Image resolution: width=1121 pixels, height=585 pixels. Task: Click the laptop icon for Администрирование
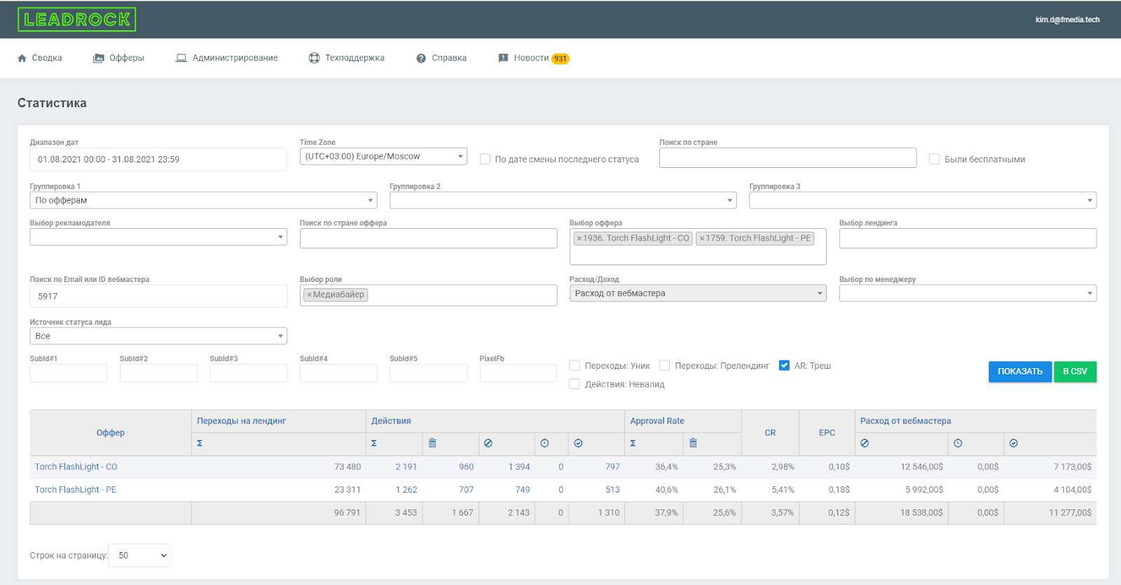tap(181, 58)
